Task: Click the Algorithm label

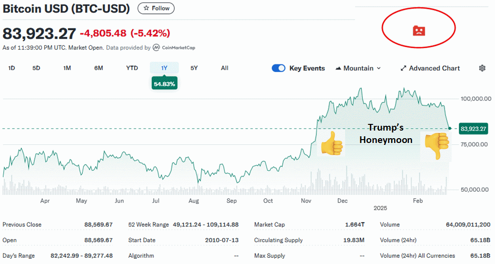Action: (141, 255)
